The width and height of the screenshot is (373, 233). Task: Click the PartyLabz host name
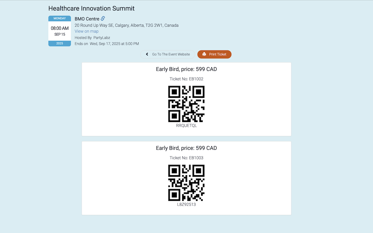click(x=102, y=38)
